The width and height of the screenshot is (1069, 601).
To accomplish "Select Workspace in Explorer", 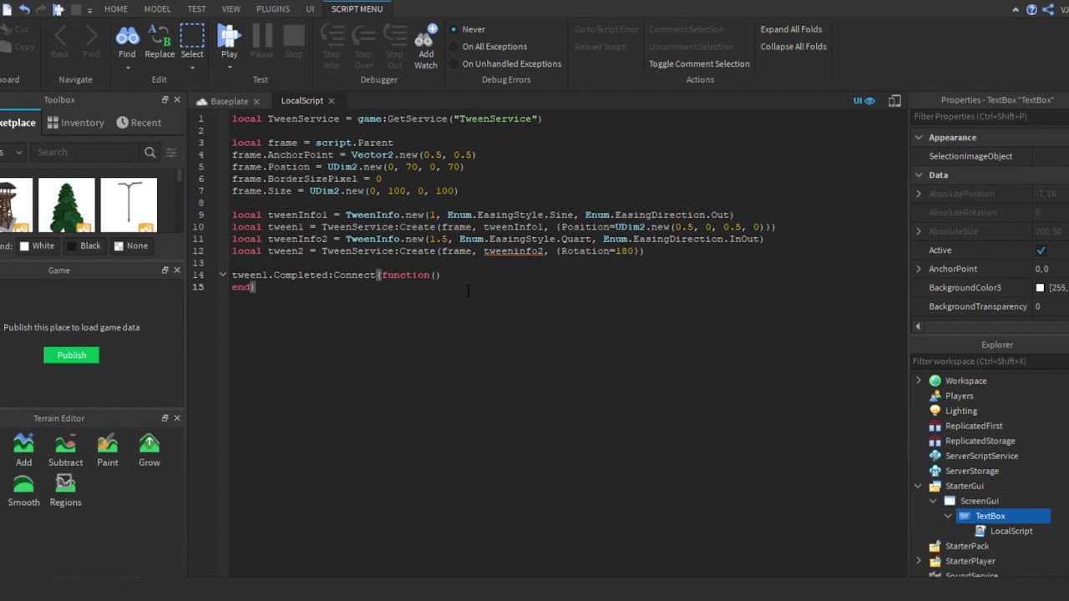I will pos(965,381).
